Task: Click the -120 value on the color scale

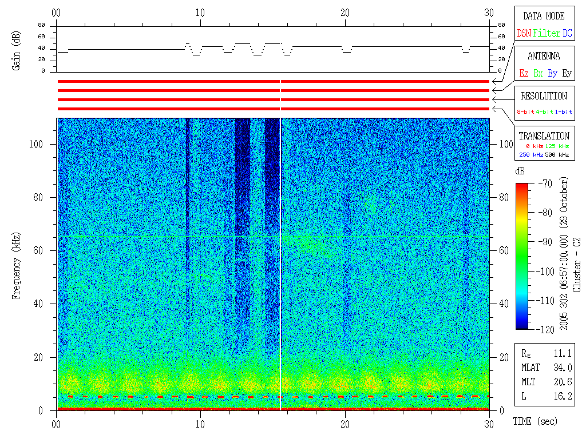Action: pyautogui.click(x=547, y=330)
